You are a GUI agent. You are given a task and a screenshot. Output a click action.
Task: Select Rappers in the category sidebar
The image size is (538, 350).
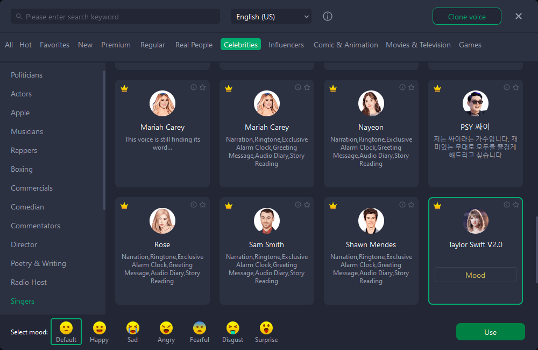24,150
